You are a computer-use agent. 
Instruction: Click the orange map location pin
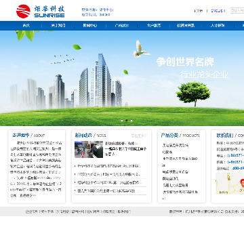pos(243,182)
